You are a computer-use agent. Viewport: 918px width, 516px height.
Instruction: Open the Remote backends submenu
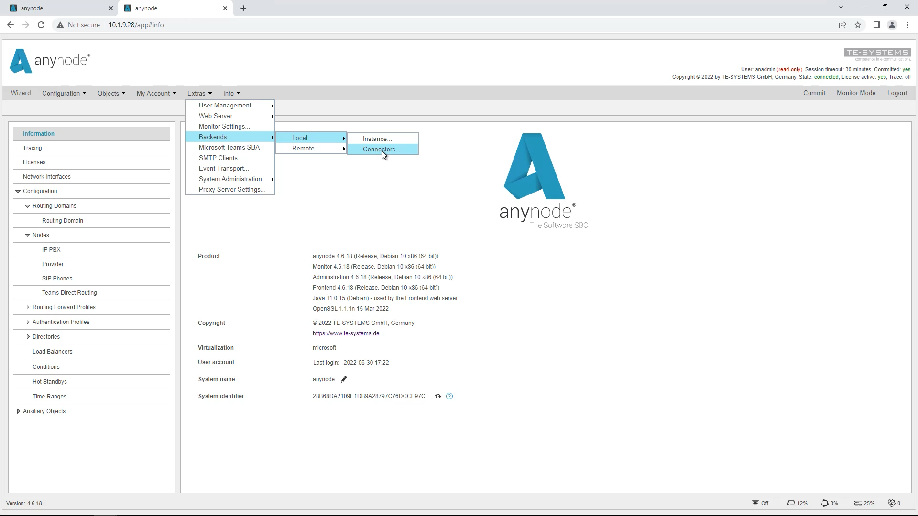pyautogui.click(x=311, y=149)
